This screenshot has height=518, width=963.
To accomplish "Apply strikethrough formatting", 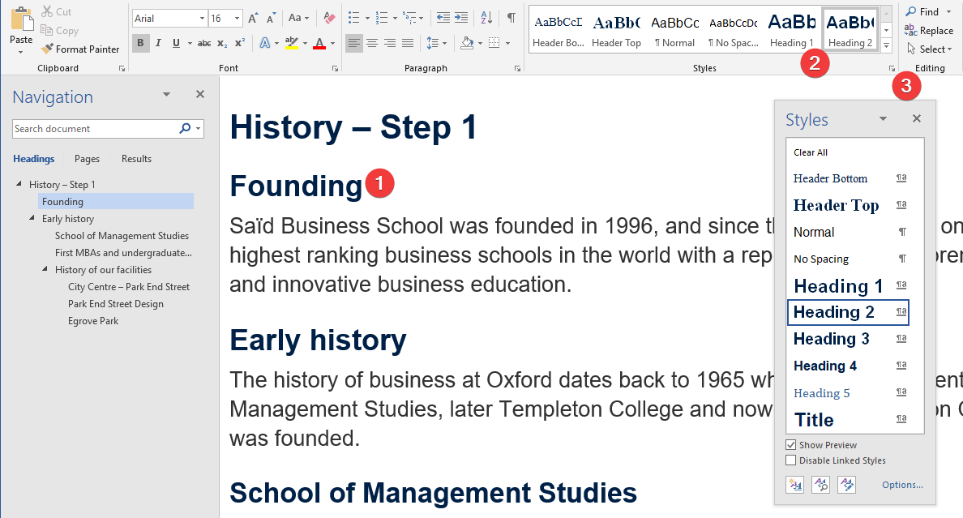I will 204,43.
